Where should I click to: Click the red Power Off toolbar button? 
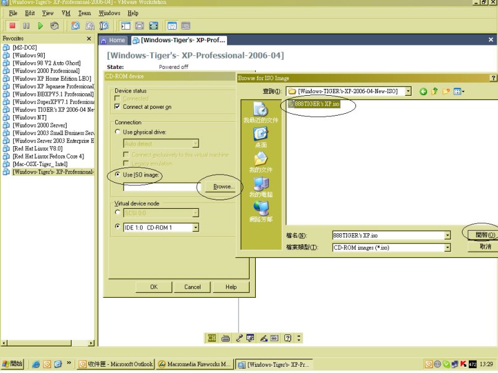pos(12,25)
